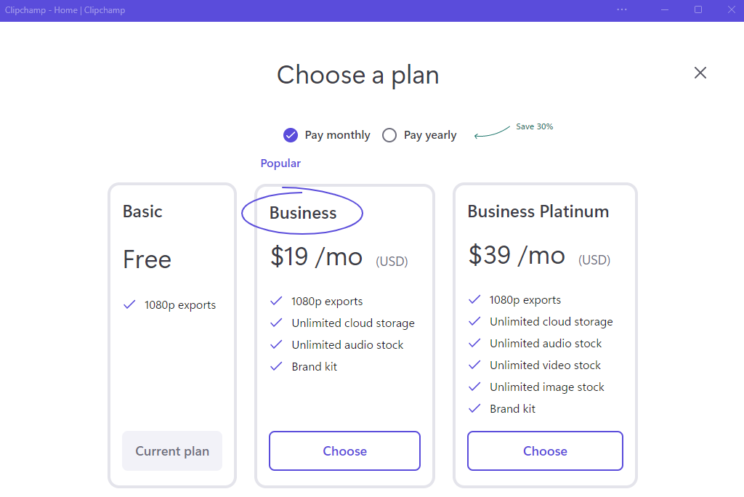Screen dimensions: 744x497
Task: Click the Save 30% label
Action: pos(534,126)
